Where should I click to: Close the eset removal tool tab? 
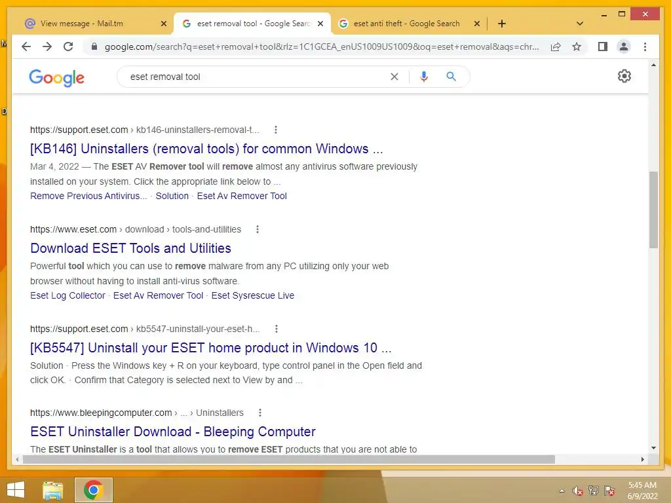(320, 24)
